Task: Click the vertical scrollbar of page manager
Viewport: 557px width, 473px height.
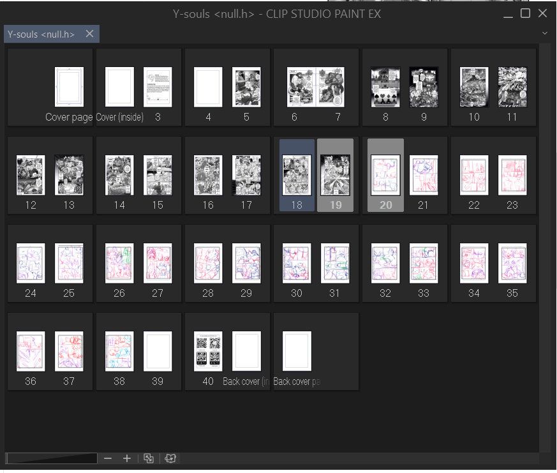Action: pos(544,248)
